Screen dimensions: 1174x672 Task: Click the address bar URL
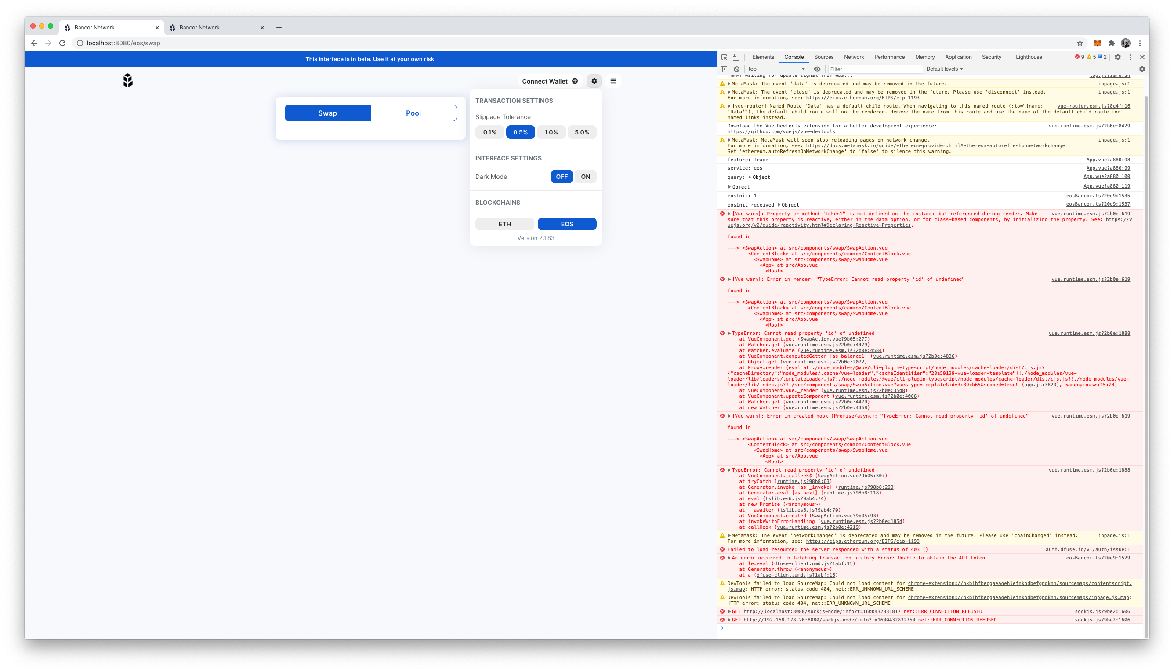123,43
